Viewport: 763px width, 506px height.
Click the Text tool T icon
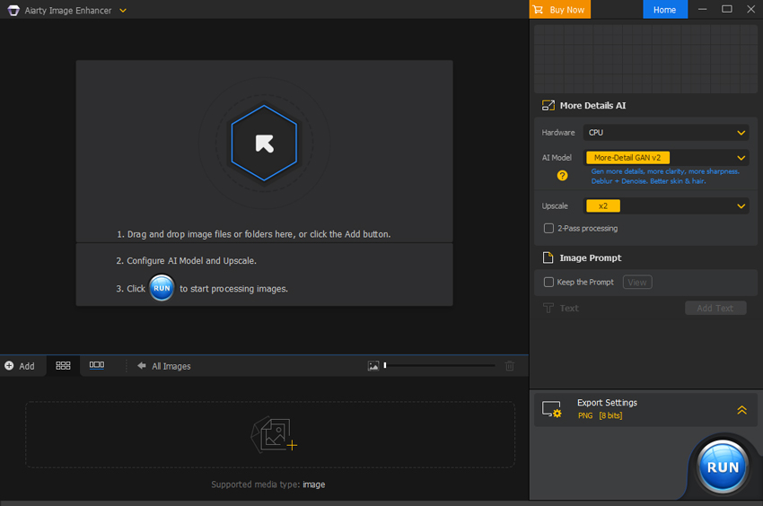[548, 308]
